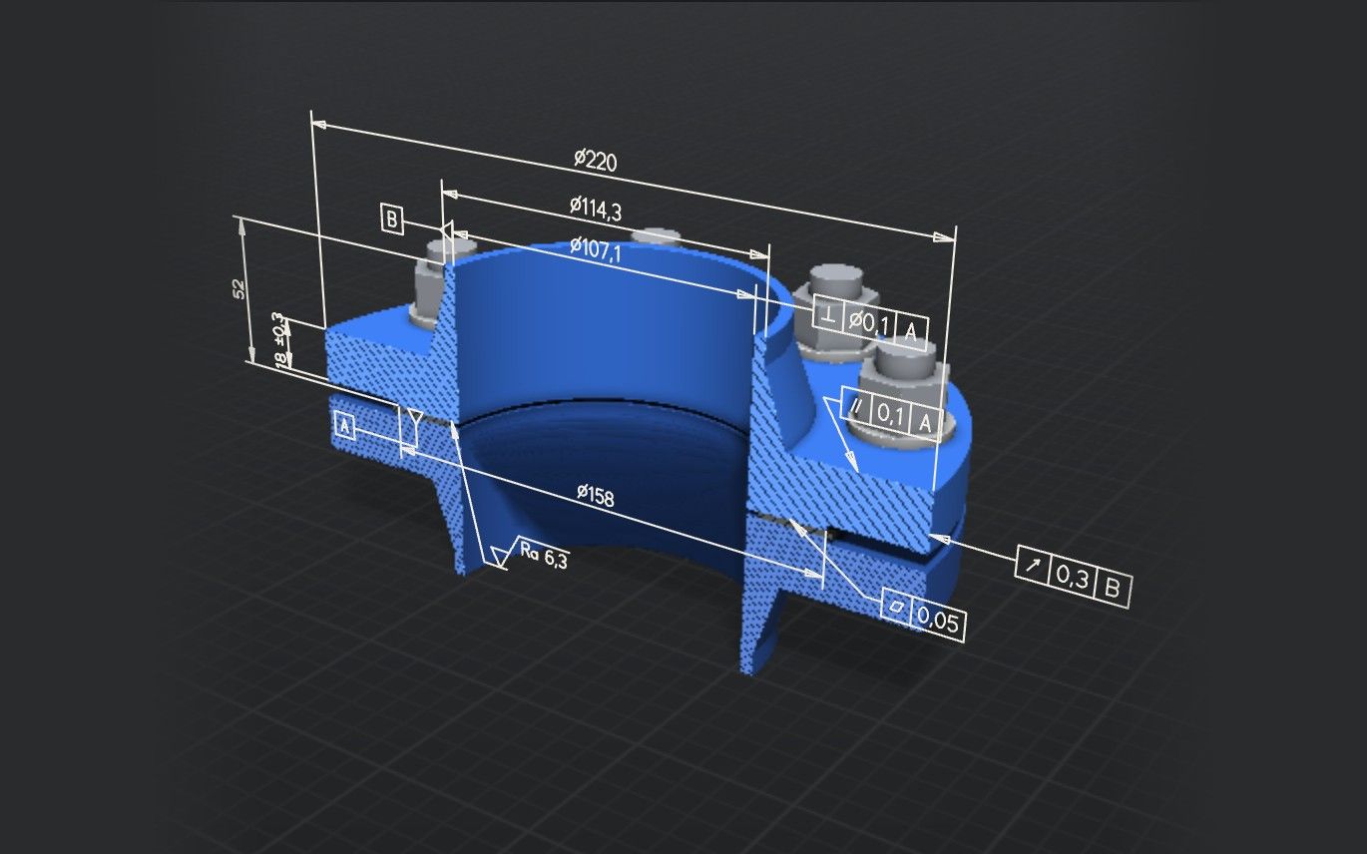Click the ø0,1 perpendicularity tolerance value

pos(869,323)
